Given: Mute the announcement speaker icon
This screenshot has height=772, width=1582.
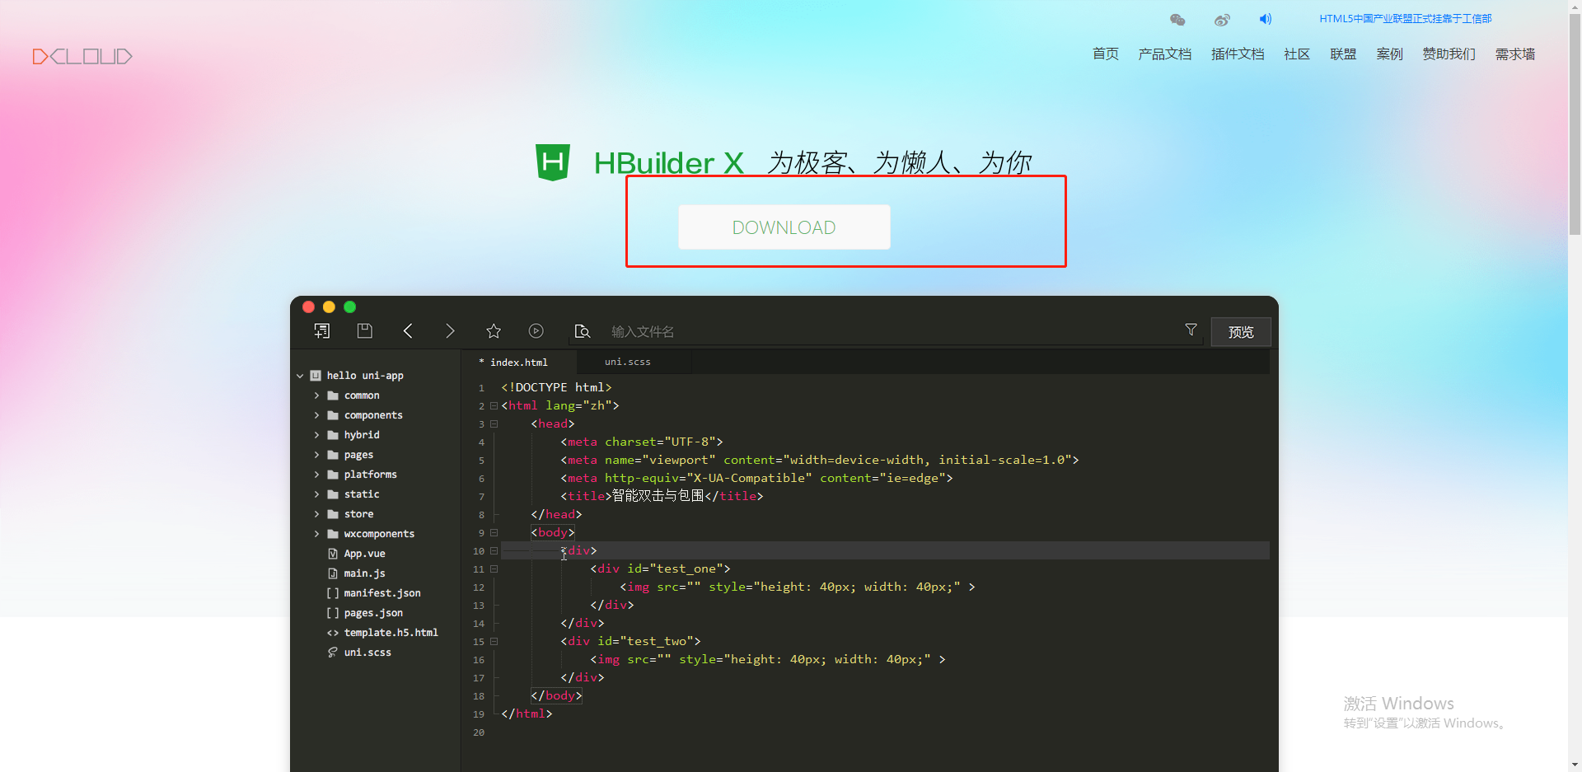Looking at the screenshot, I should [x=1266, y=19].
